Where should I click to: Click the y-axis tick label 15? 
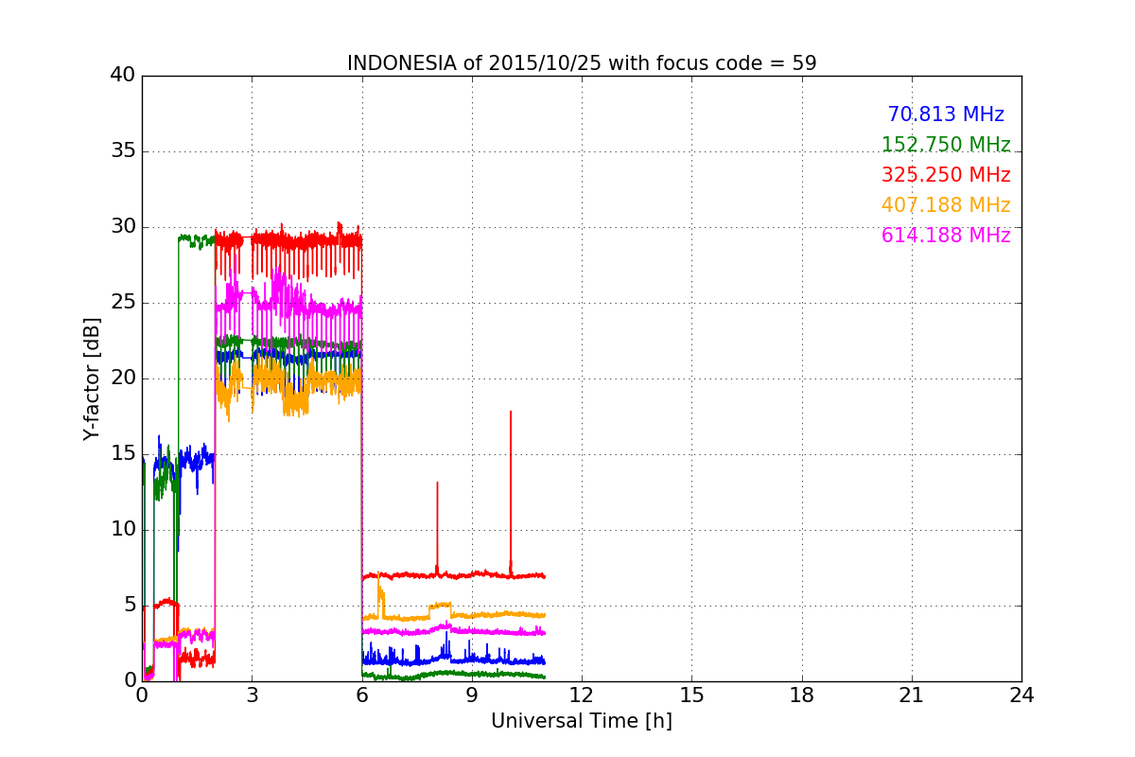[123, 454]
